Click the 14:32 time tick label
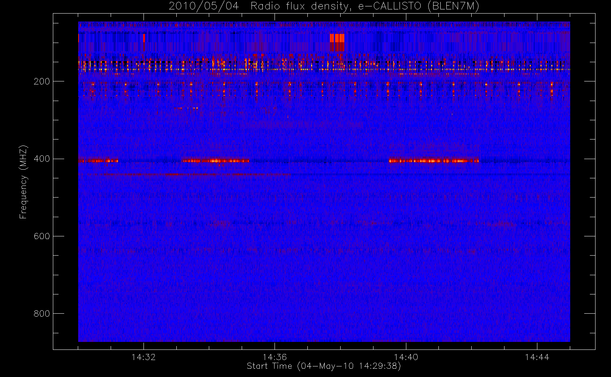This screenshot has height=377, width=611. click(x=143, y=357)
